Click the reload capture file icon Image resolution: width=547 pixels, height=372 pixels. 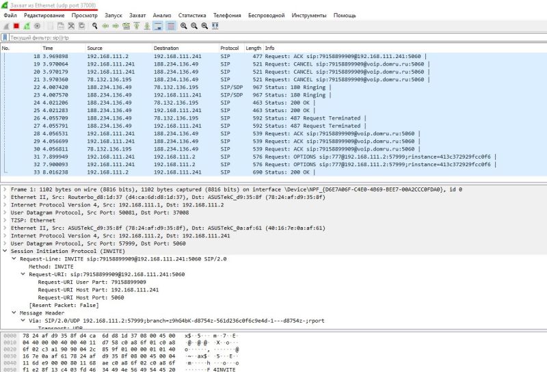81,26
